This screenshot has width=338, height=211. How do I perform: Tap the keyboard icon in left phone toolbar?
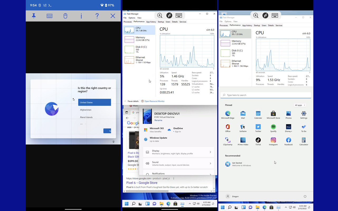click(49, 16)
